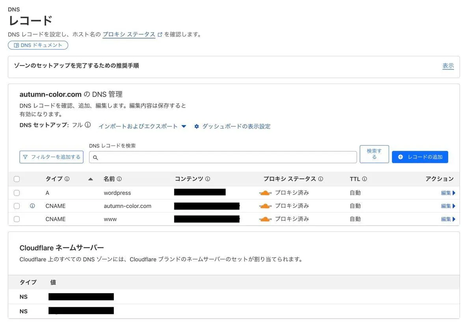Click 表示 to show recommended setup steps
The image size is (473, 330).
tap(448, 66)
